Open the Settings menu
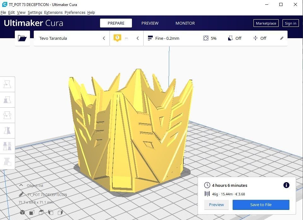The height and width of the screenshot is (220, 303). coord(35,13)
